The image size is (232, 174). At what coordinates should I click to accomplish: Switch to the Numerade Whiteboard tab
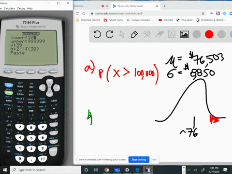(135, 6)
